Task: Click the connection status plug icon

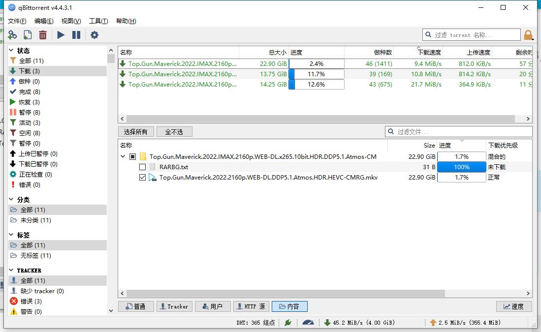Action: click(x=288, y=323)
